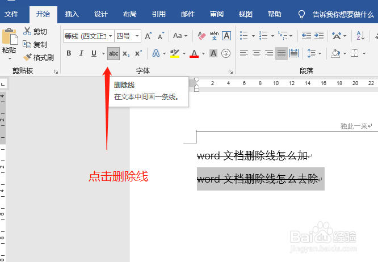Open text effects dropdown arrow

coord(165,53)
